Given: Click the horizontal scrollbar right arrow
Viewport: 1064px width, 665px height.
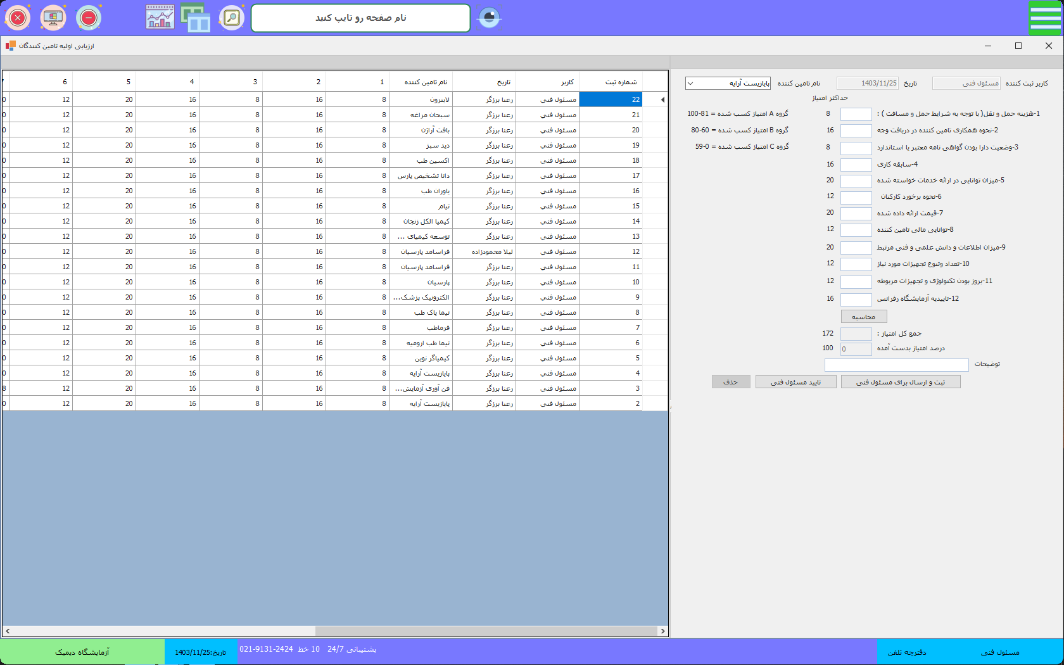Looking at the screenshot, I should (x=662, y=631).
